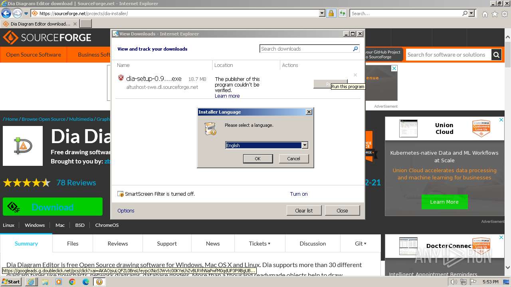Select the Mac platform tab

point(60,225)
